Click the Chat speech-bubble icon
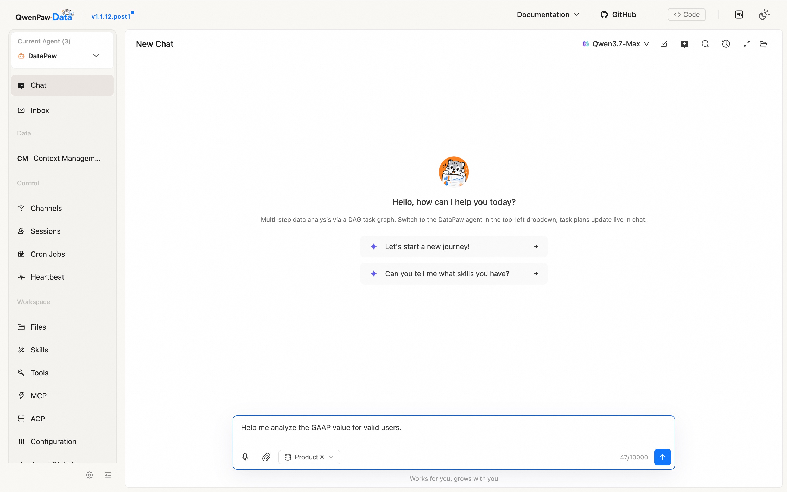 click(21, 86)
